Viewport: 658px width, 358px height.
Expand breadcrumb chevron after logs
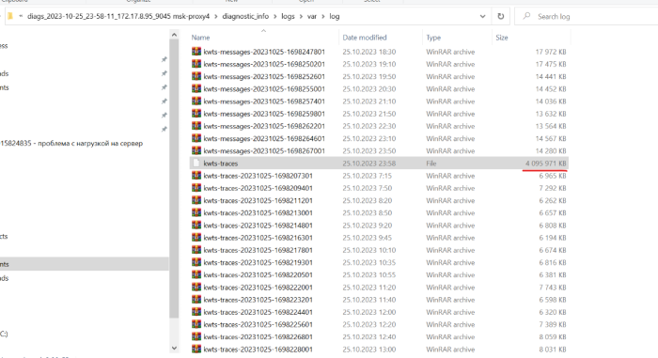(302, 16)
